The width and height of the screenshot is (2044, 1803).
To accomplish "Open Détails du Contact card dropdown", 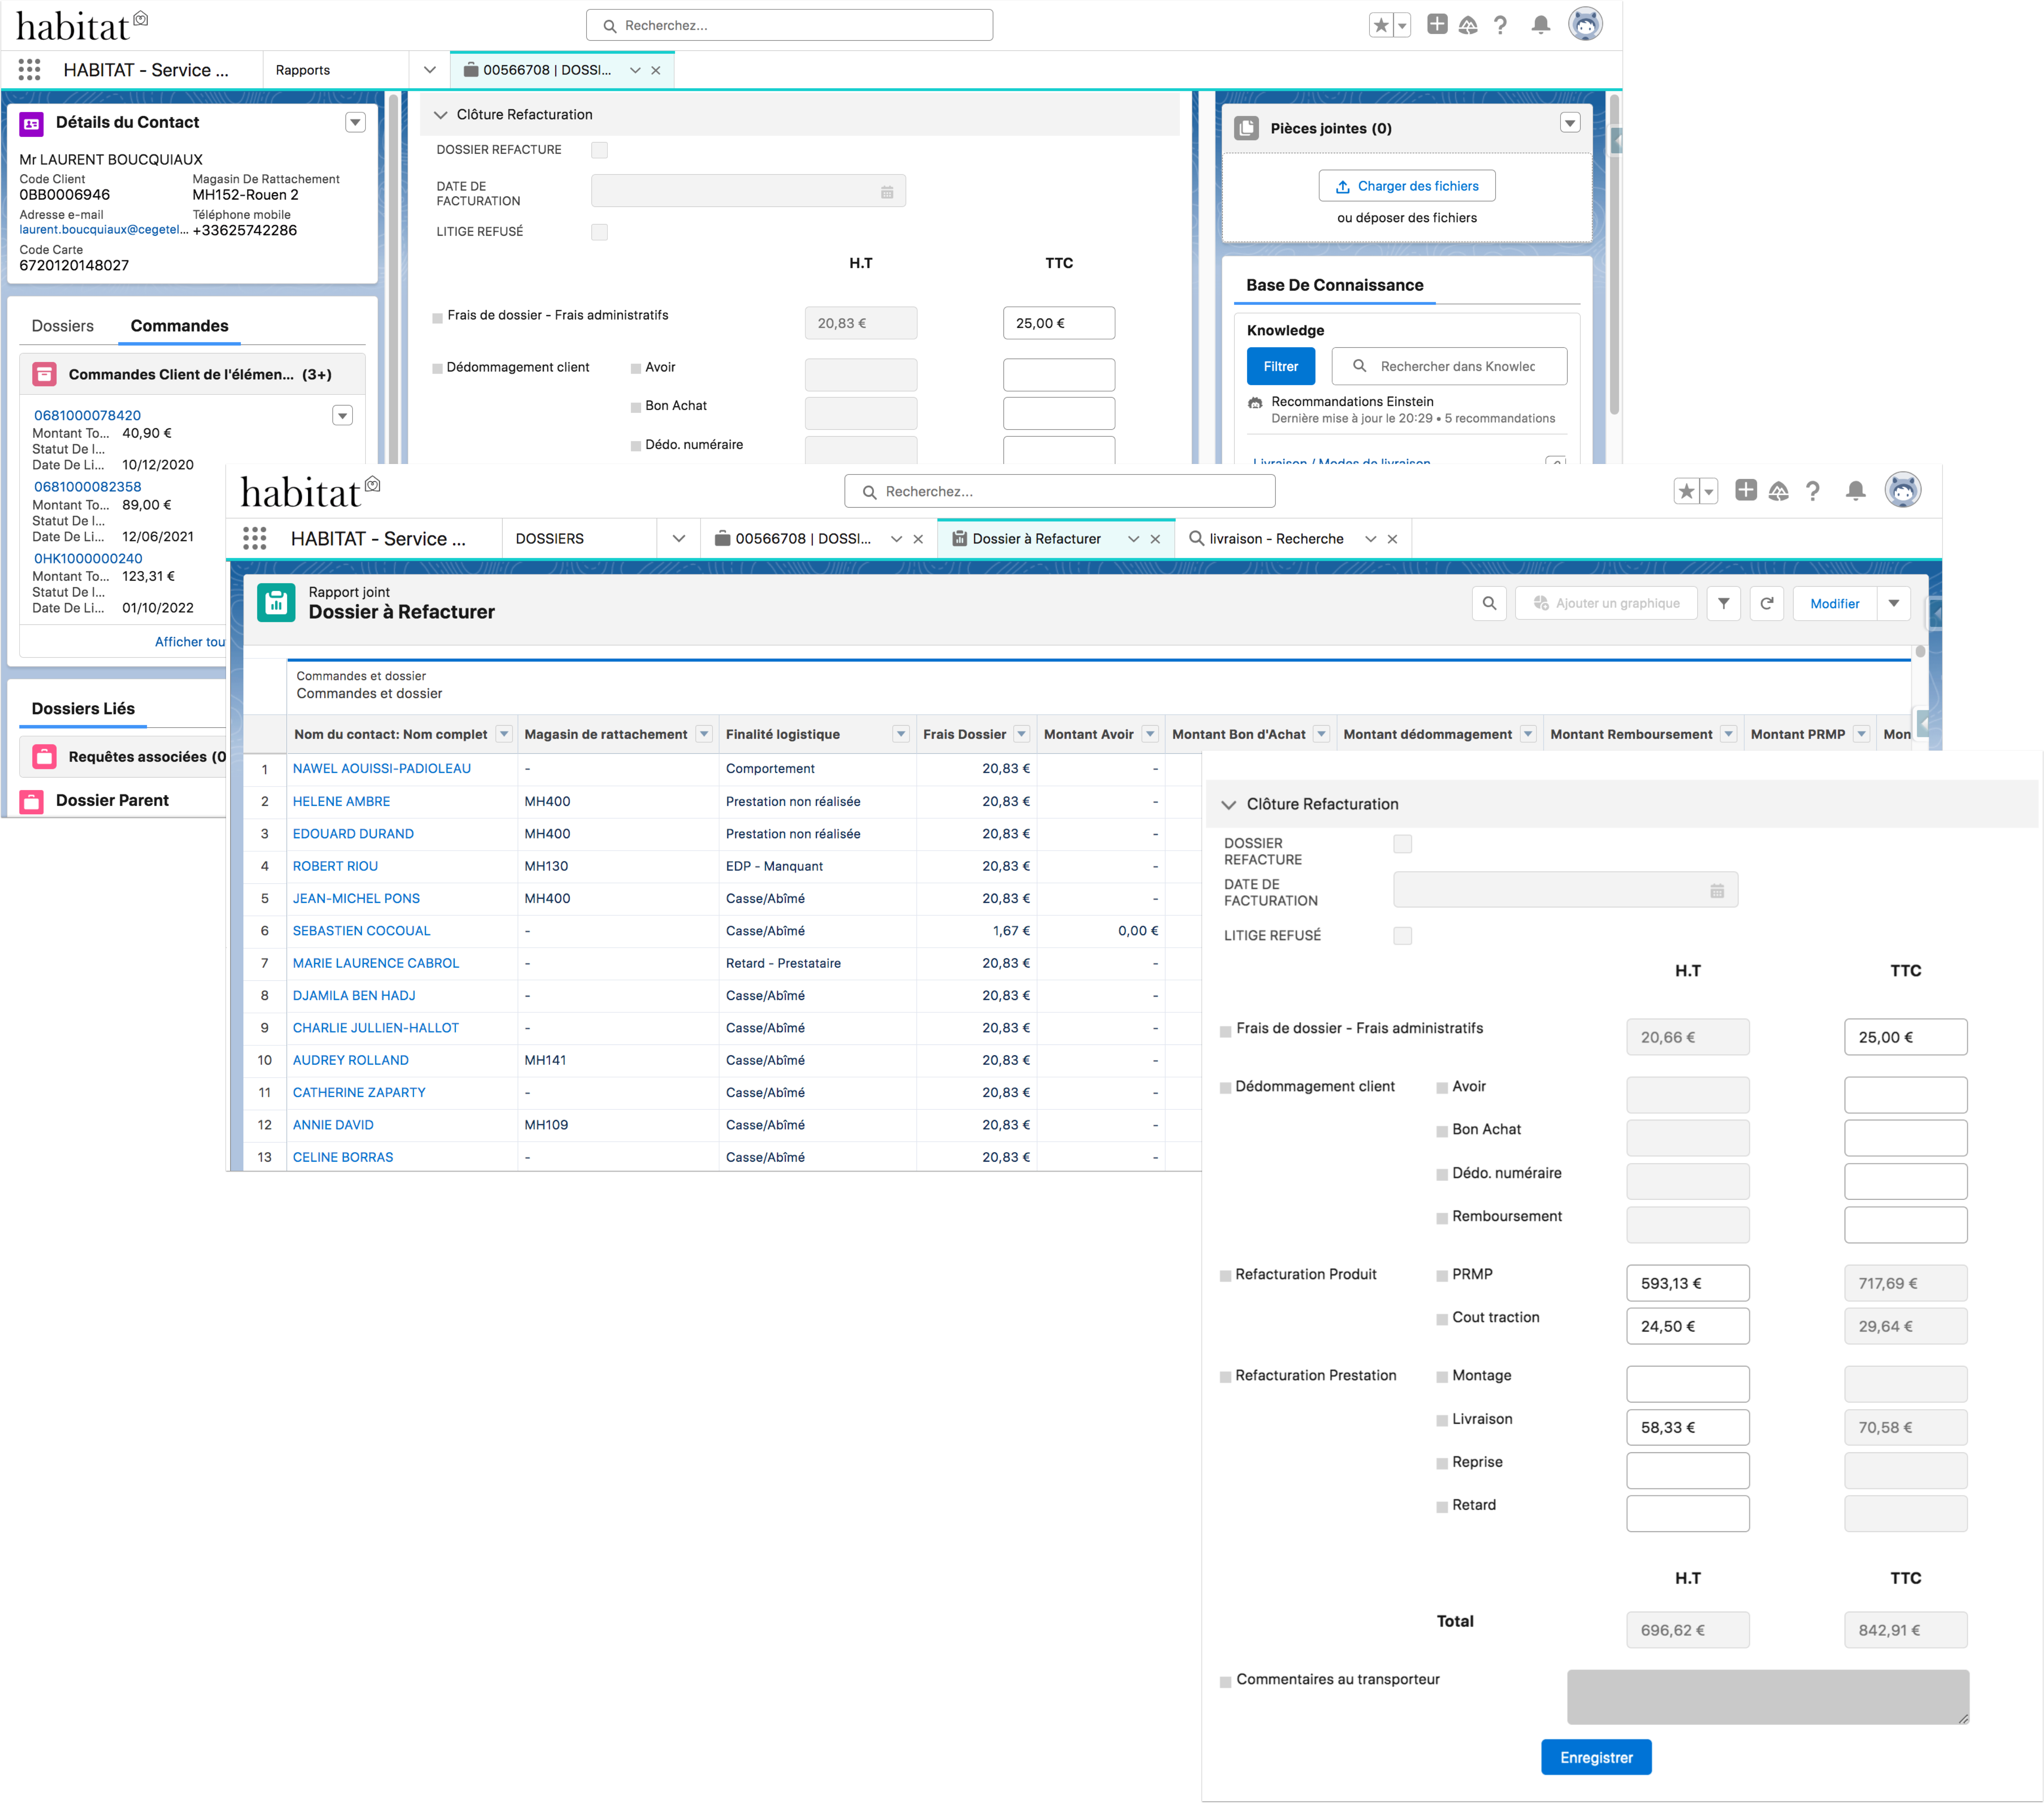I will coord(355,122).
